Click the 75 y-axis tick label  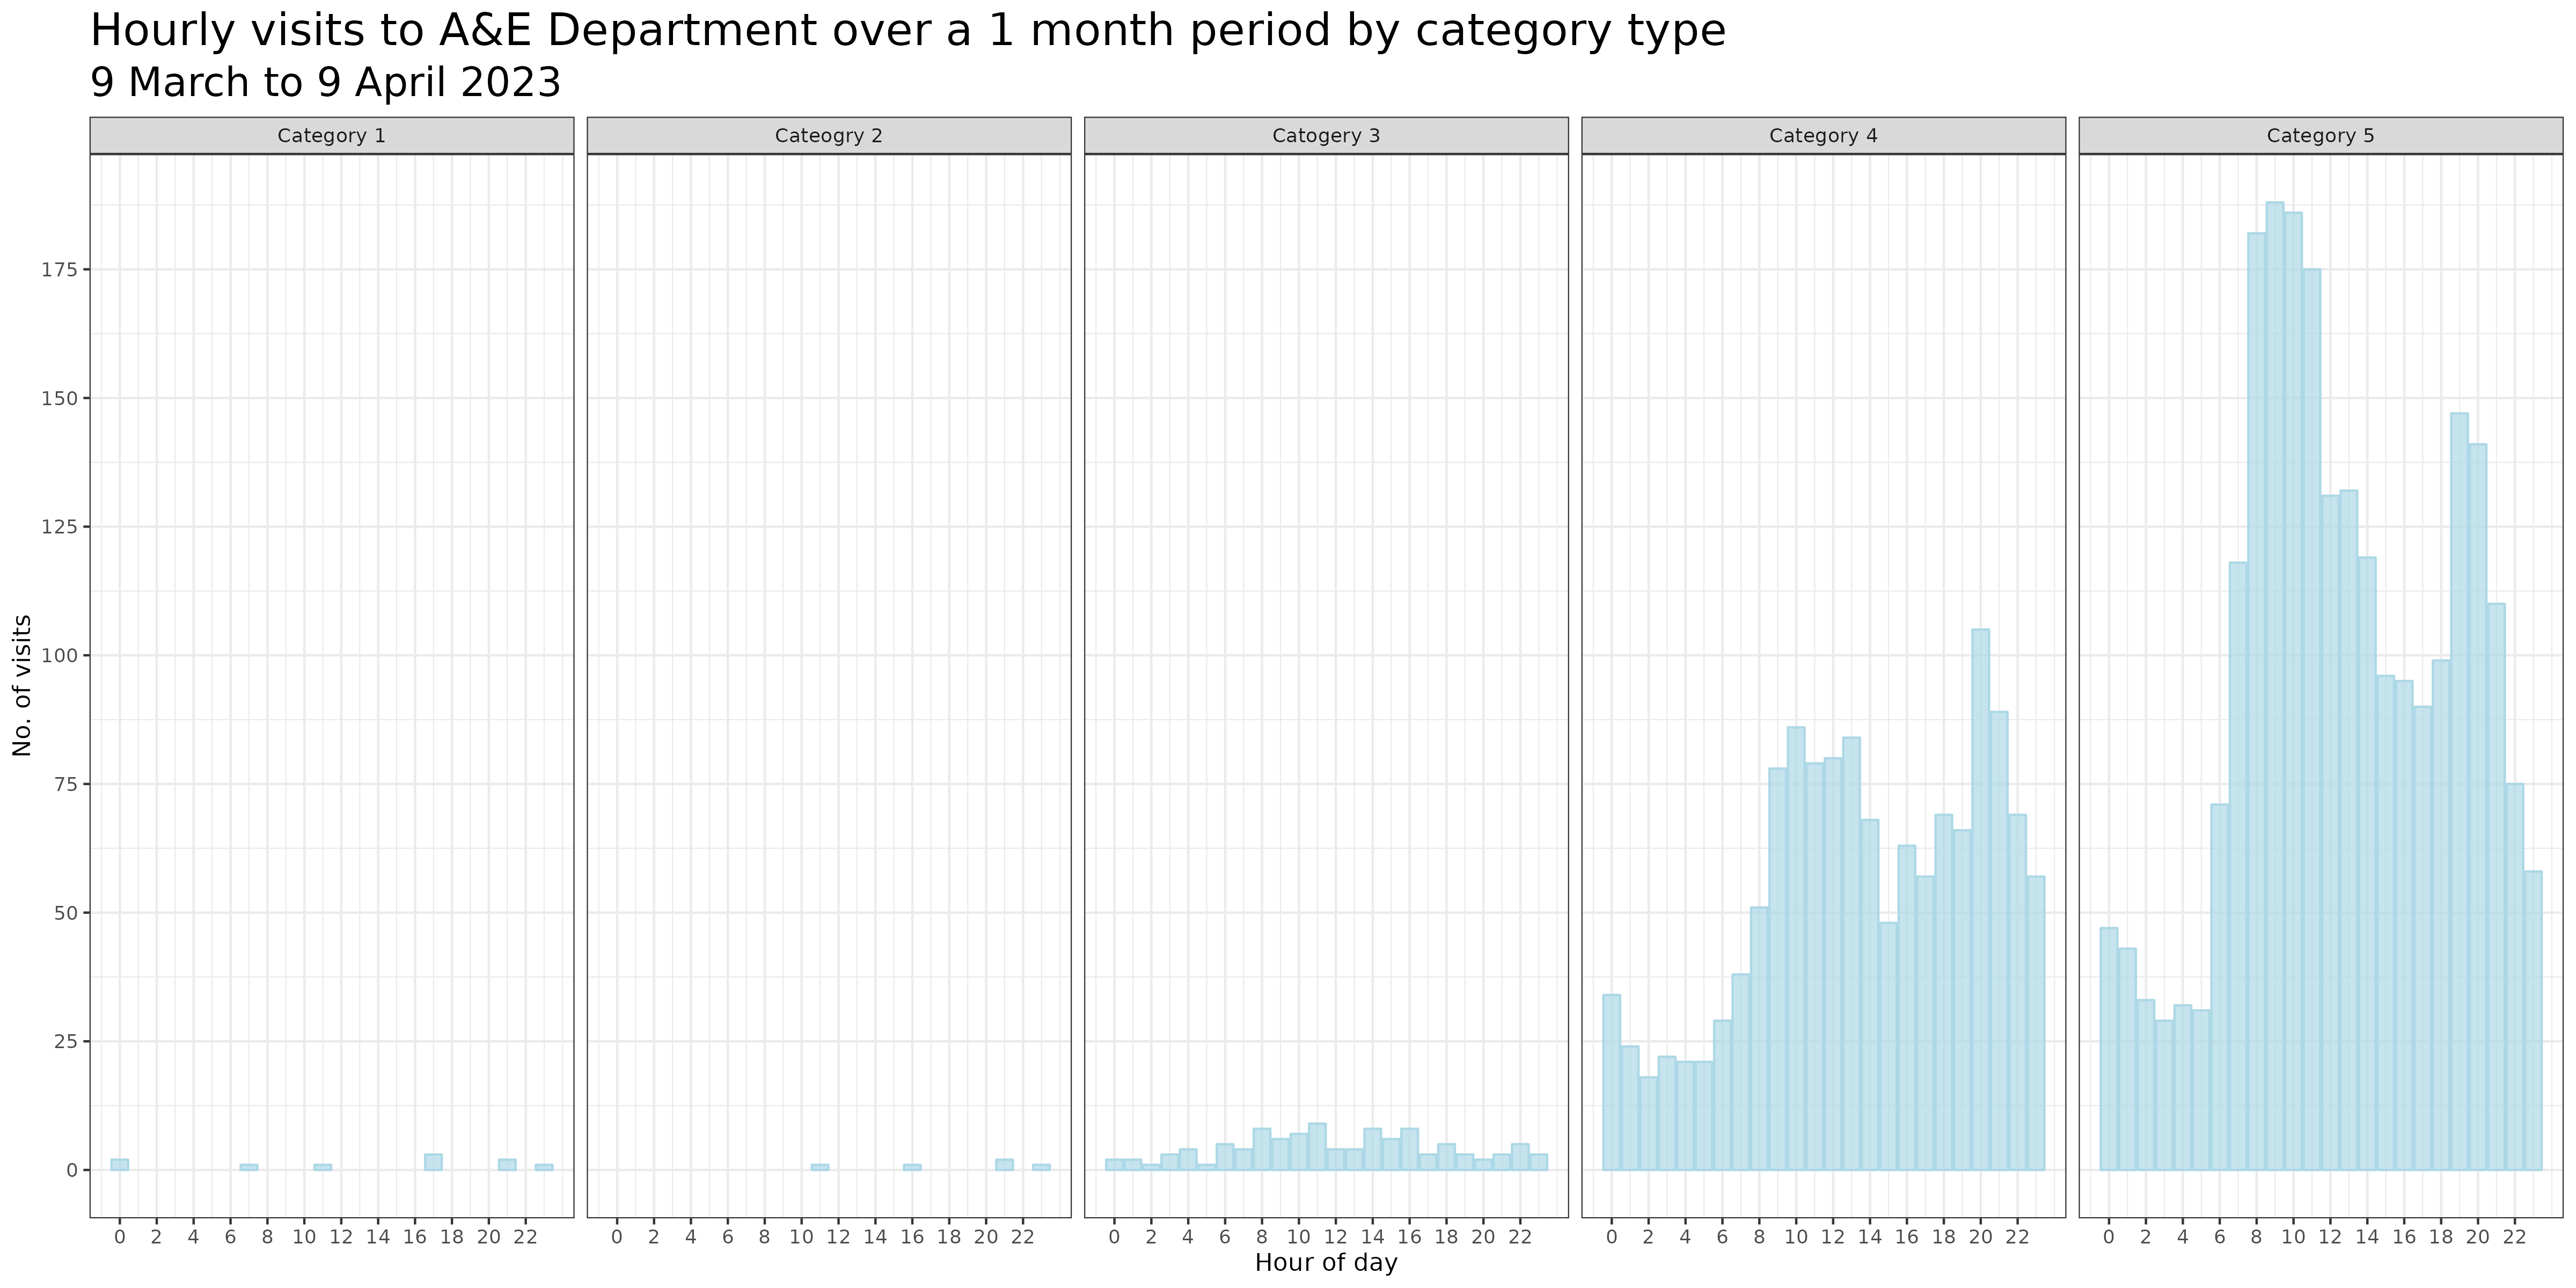pos(65,784)
